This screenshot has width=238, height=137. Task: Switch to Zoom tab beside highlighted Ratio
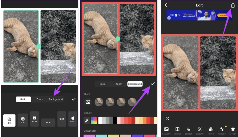[x=40, y=99]
